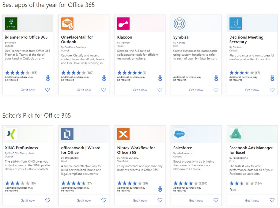Open officeatwork | Wizard for Office title

point(81,150)
